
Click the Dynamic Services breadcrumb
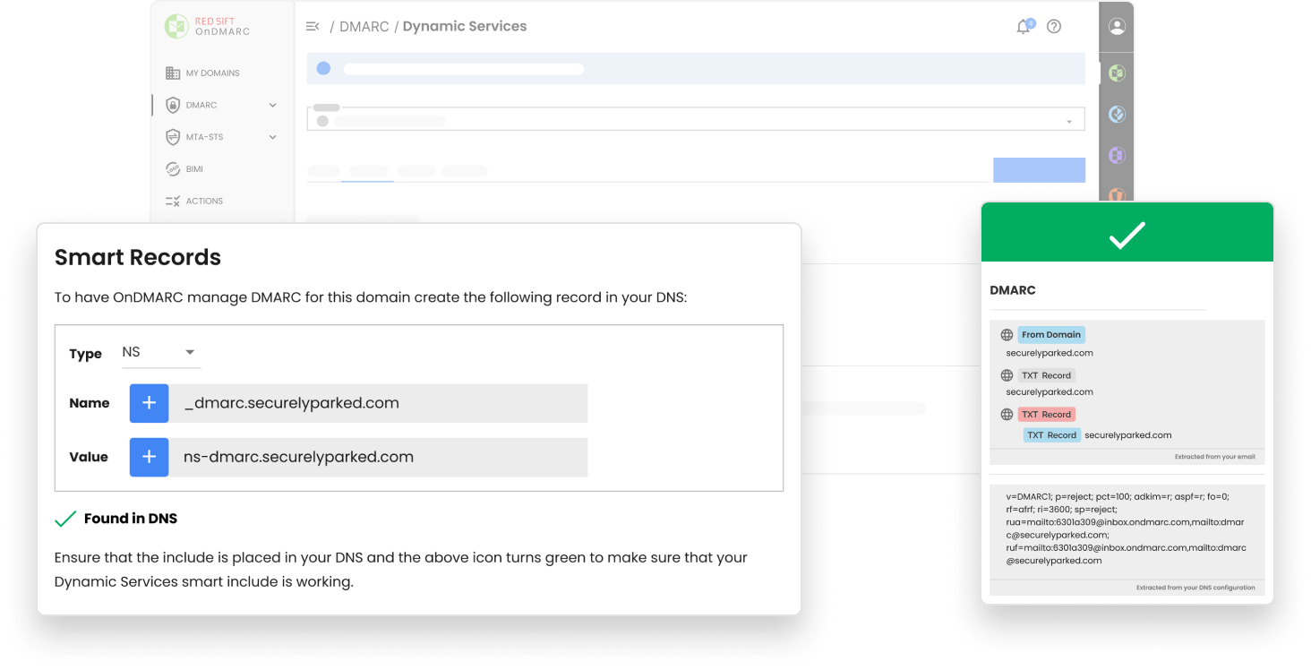[x=465, y=27]
